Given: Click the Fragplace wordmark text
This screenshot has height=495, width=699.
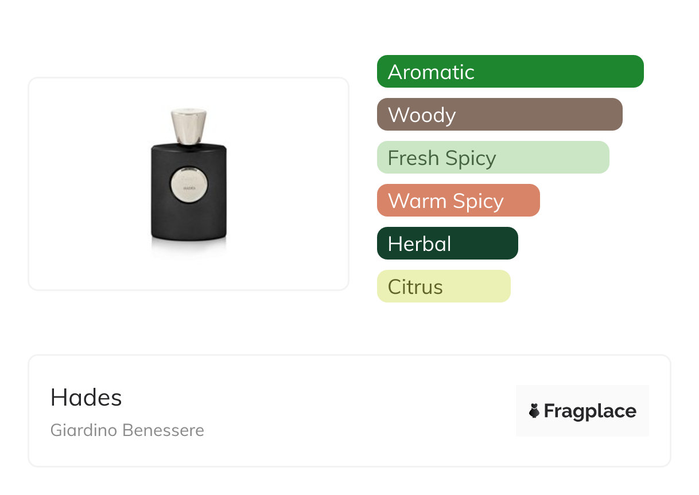Looking at the screenshot, I should pos(590,411).
